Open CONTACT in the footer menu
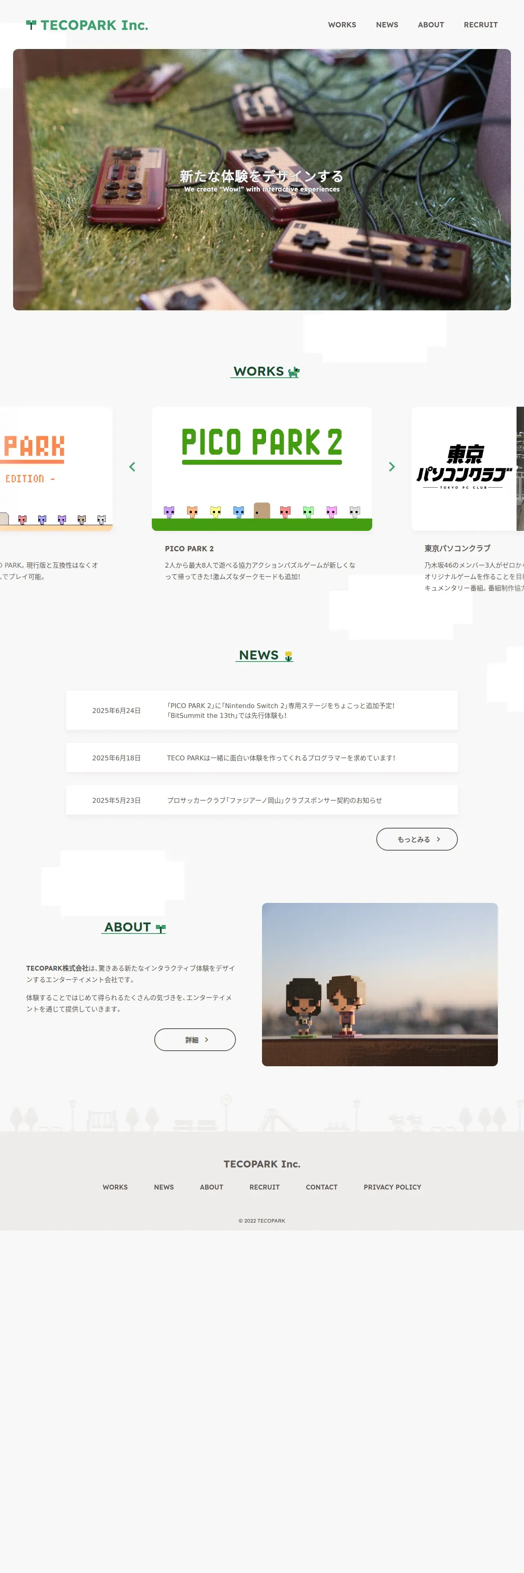Screen dimensions: 524x1573 322,1187
